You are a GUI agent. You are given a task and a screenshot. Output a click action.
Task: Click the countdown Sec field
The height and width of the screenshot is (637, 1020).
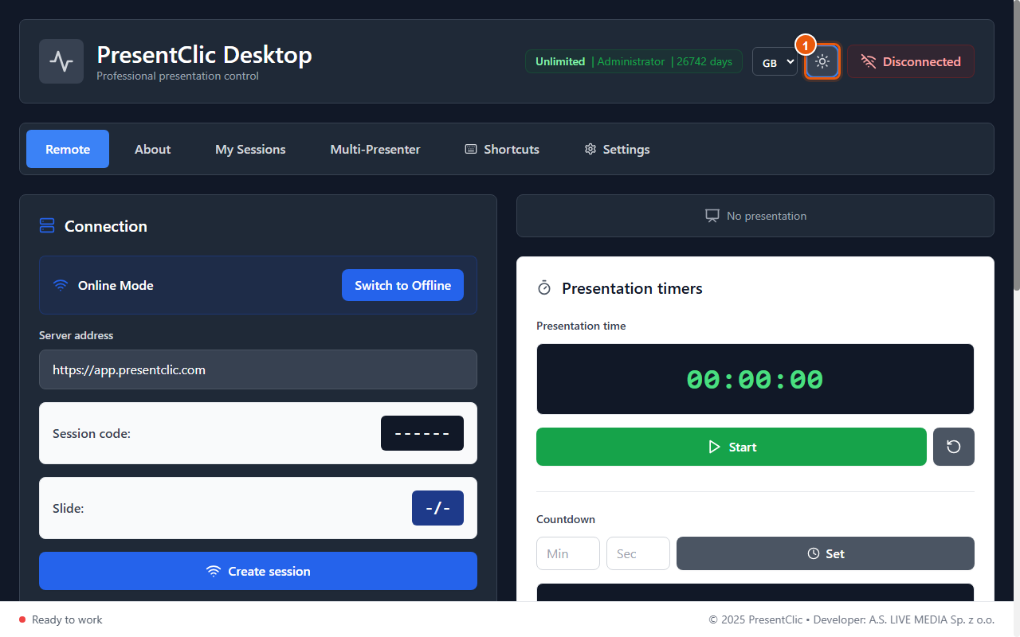638,553
